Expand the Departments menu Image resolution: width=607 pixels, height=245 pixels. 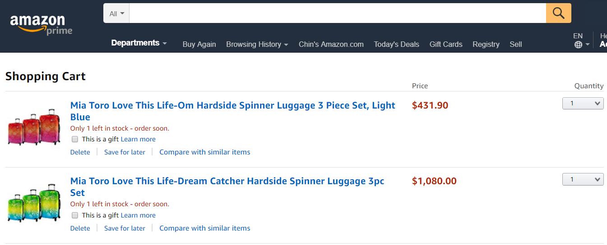pos(139,43)
